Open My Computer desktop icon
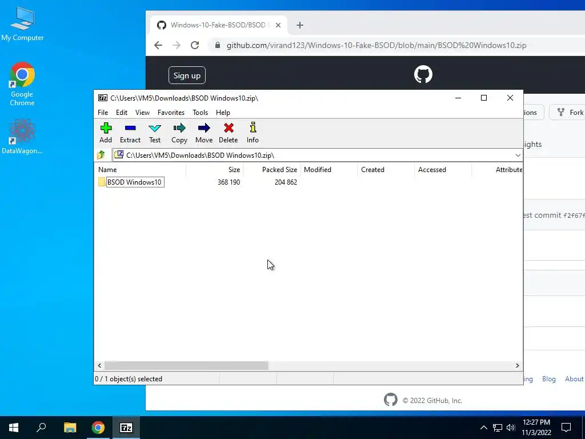Screen dimensions: 585x439 point(22,24)
